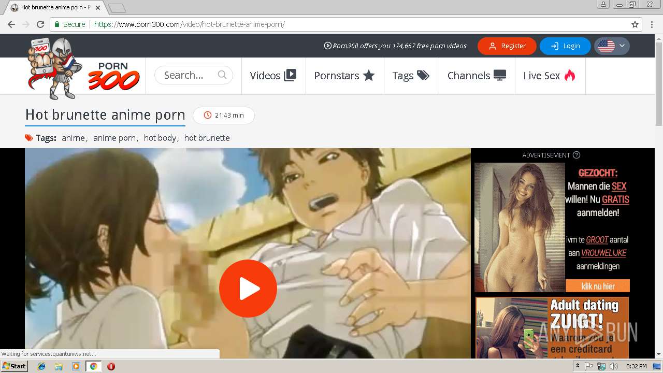Click the 'klik nu hier' ad button
The image size is (663, 373).
coord(598,286)
